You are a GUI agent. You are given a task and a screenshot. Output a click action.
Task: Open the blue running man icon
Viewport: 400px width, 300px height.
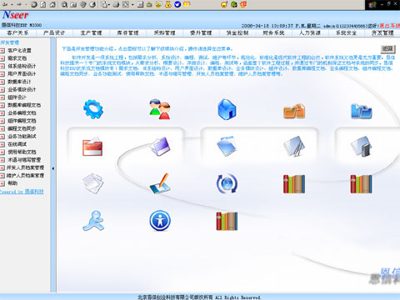pos(93,221)
